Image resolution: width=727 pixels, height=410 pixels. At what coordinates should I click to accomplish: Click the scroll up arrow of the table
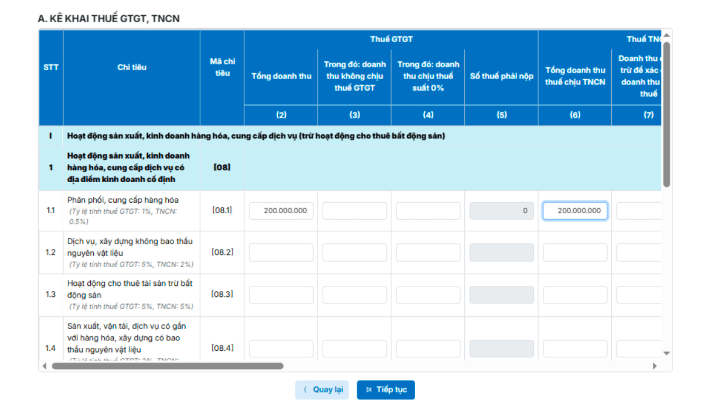click(x=667, y=35)
